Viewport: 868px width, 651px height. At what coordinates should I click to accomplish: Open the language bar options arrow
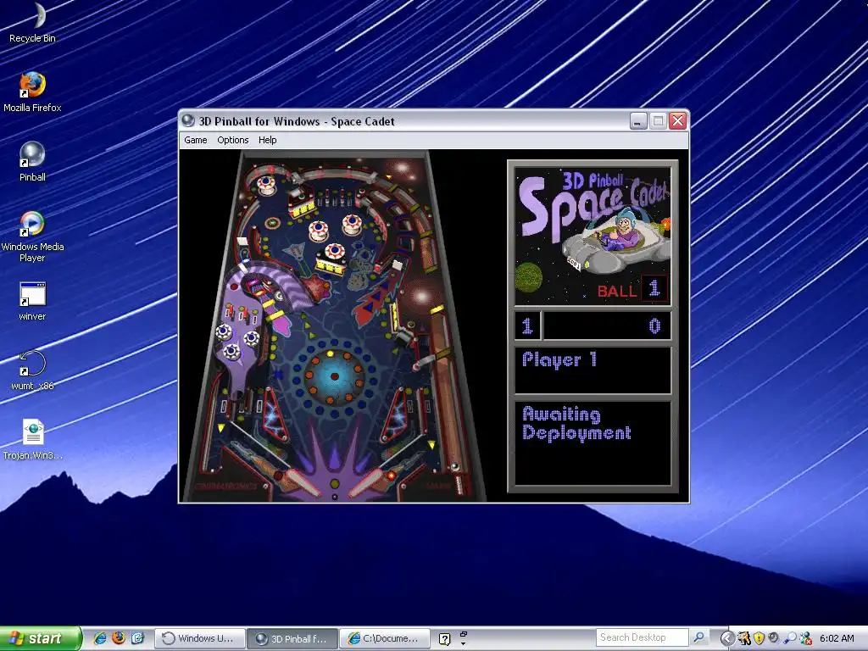[464, 643]
